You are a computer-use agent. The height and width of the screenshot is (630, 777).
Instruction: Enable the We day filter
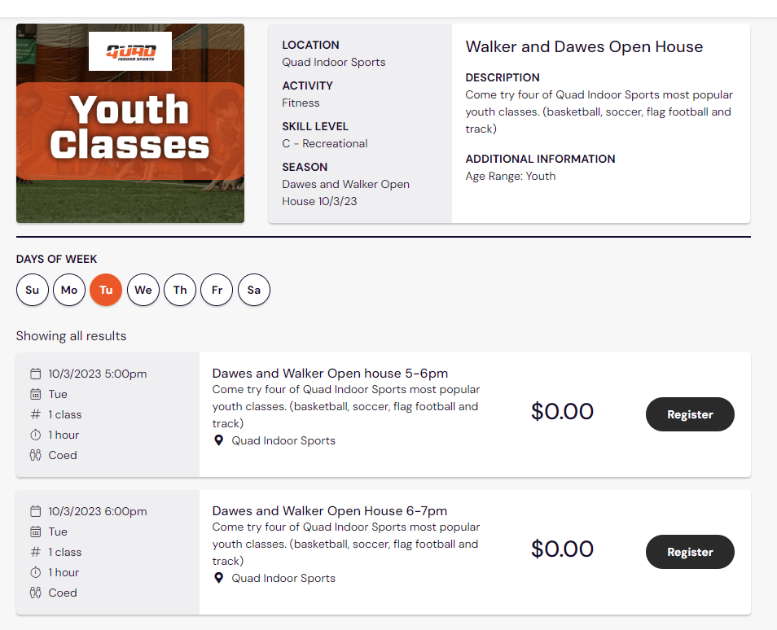pyautogui.click(x=143, y=290)
